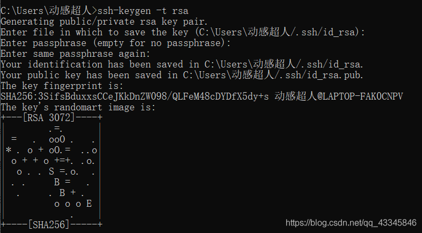This screenshot has height=233, width=422.
Task: Click the 'Enter passphrase' prompt line
Action: pos(115,43)
